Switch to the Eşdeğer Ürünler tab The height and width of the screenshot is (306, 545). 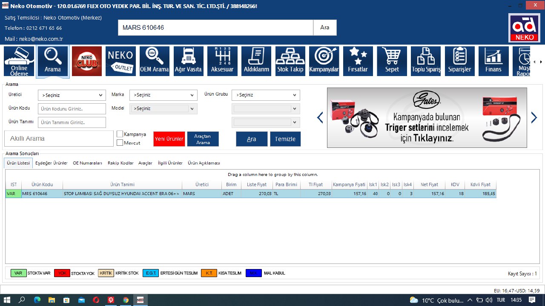point(52,163)
